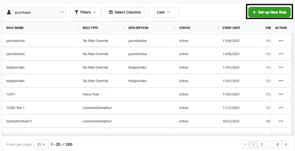Sort by STATUS column header
Image resolution: width=295 pixels, height=151 pixels.
click(x=185, y=28)
